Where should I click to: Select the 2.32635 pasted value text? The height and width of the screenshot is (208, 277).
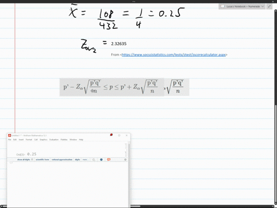tap(119, 44)
